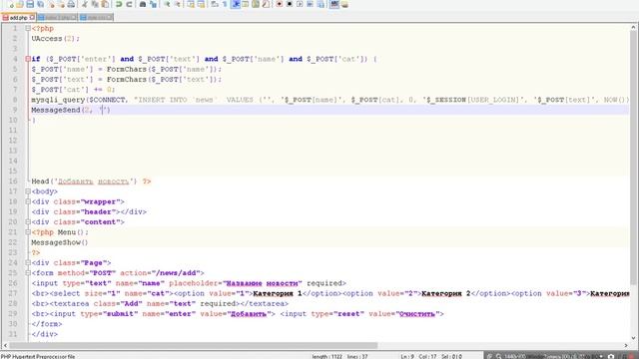The width and height of the screenshot is (639, 359).
Task: Click the vertical scrollbar up arrow
Action: pos(633,27)
